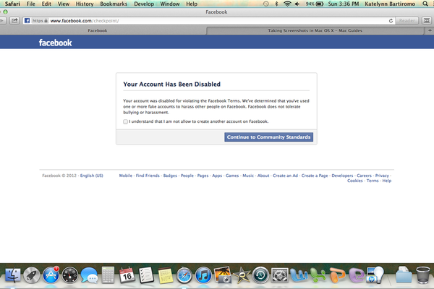Open iTunes music note icon

tap(203, 275)
